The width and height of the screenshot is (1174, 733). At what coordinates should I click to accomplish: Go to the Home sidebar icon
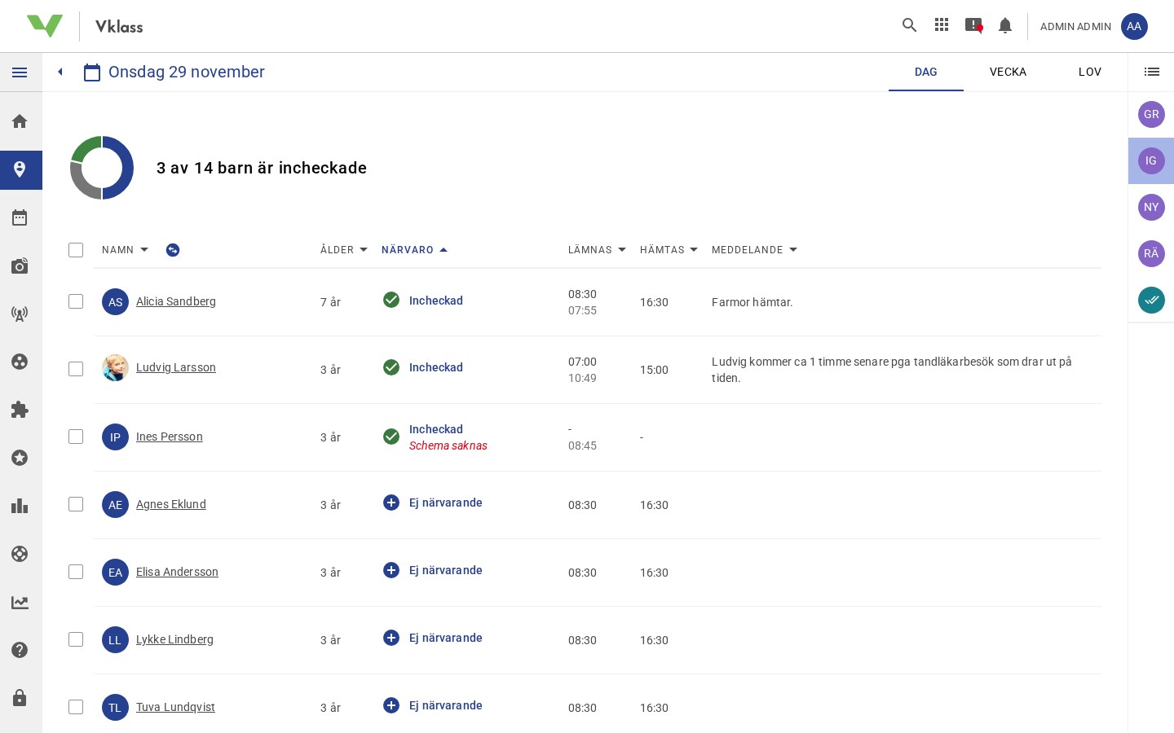pos(20,121)
